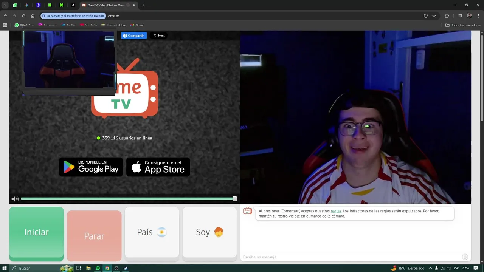Click the volume slider handle
The image size is (484, 272).
click(235, 199)
